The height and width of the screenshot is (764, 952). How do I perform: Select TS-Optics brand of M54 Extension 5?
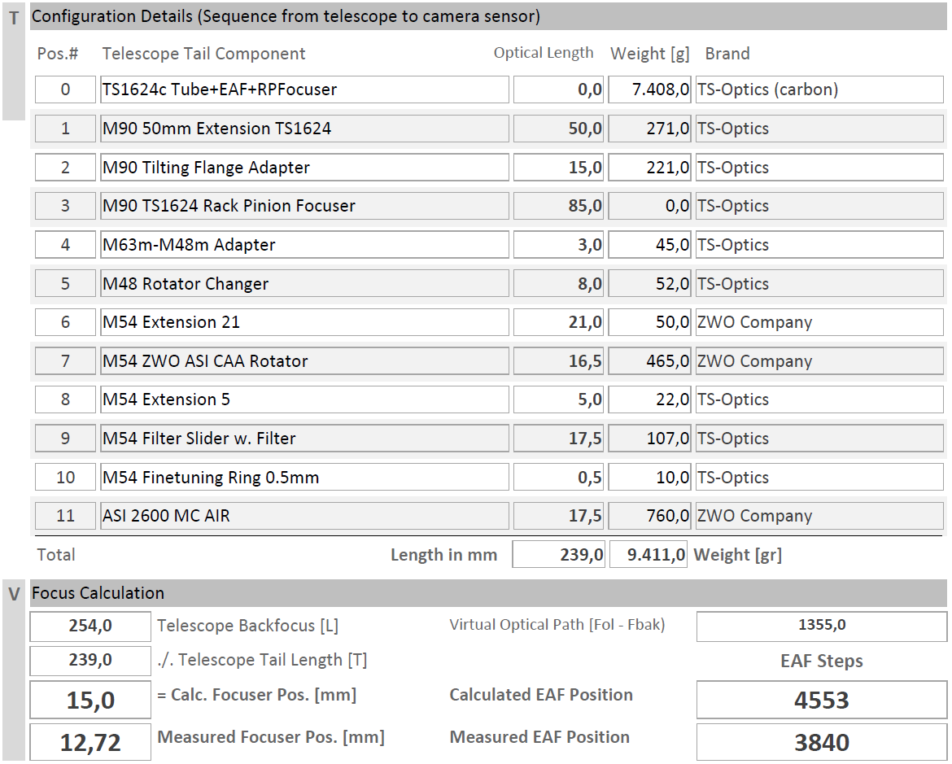[x=819, y=399]
